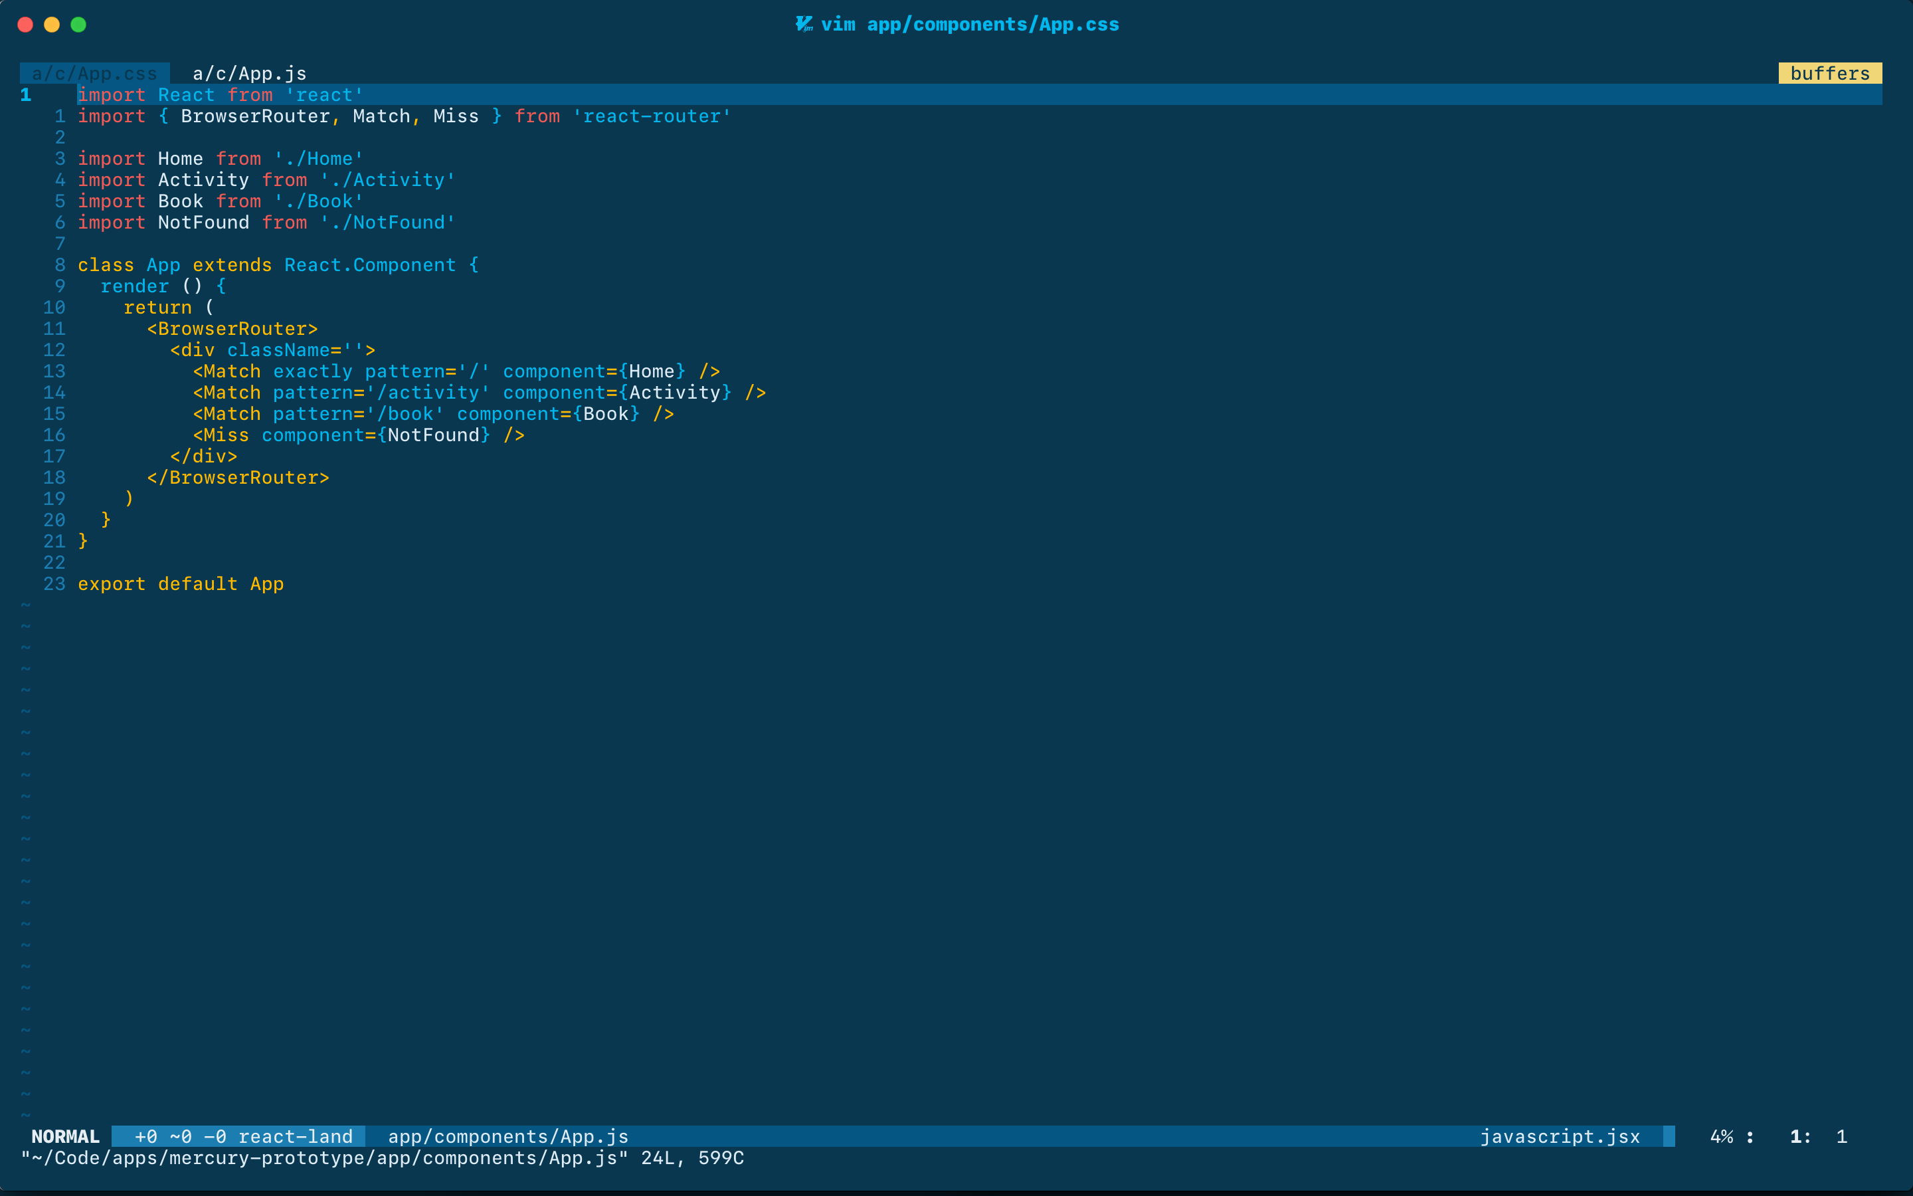Click the './NotFound' import path
1913x1196 pixels.
click(x=387, y=223)
